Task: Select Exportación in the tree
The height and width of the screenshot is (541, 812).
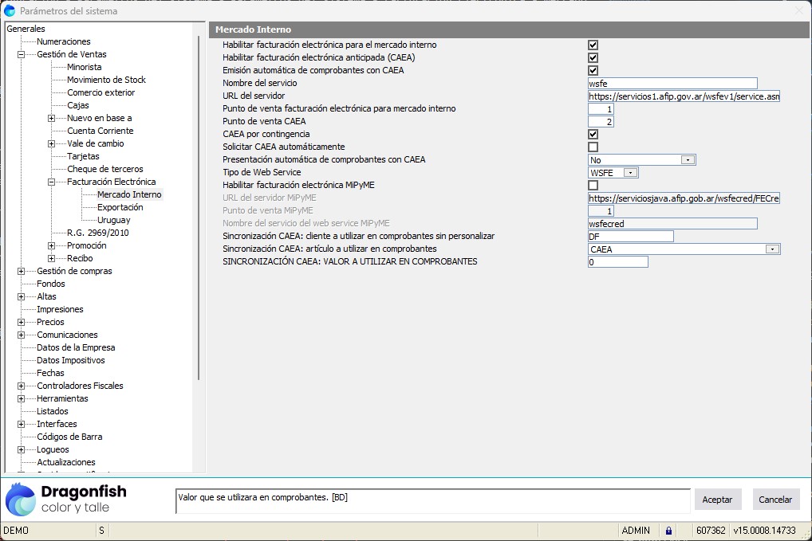Action: pyautogui.click(x=120, y=207)
